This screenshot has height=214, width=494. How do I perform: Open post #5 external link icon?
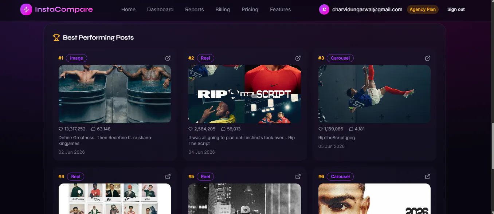coord(298,177)
